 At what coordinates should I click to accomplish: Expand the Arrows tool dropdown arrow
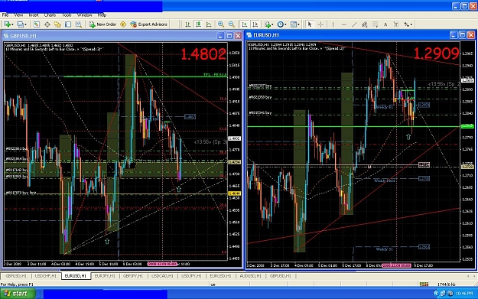(411, 24)
